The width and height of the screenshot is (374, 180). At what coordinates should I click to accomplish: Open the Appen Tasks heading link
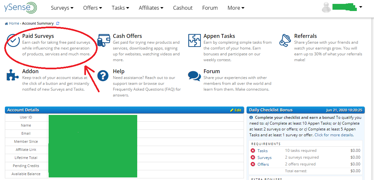[219, 36]
